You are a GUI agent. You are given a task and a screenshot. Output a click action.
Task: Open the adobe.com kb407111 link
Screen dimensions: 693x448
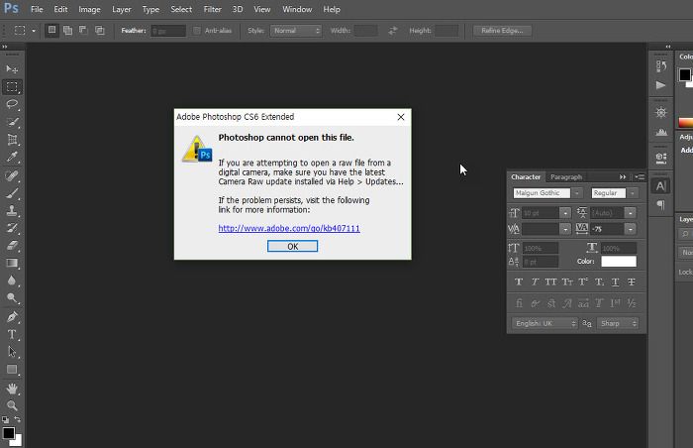coord(289,228)
